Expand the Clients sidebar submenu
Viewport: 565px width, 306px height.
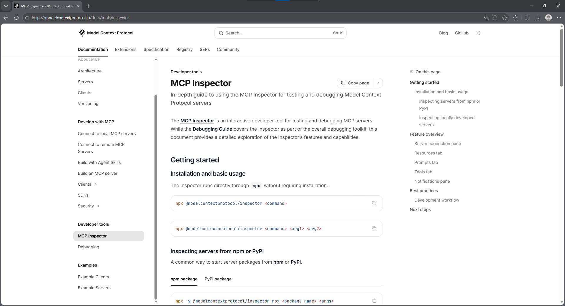(96, 184)
